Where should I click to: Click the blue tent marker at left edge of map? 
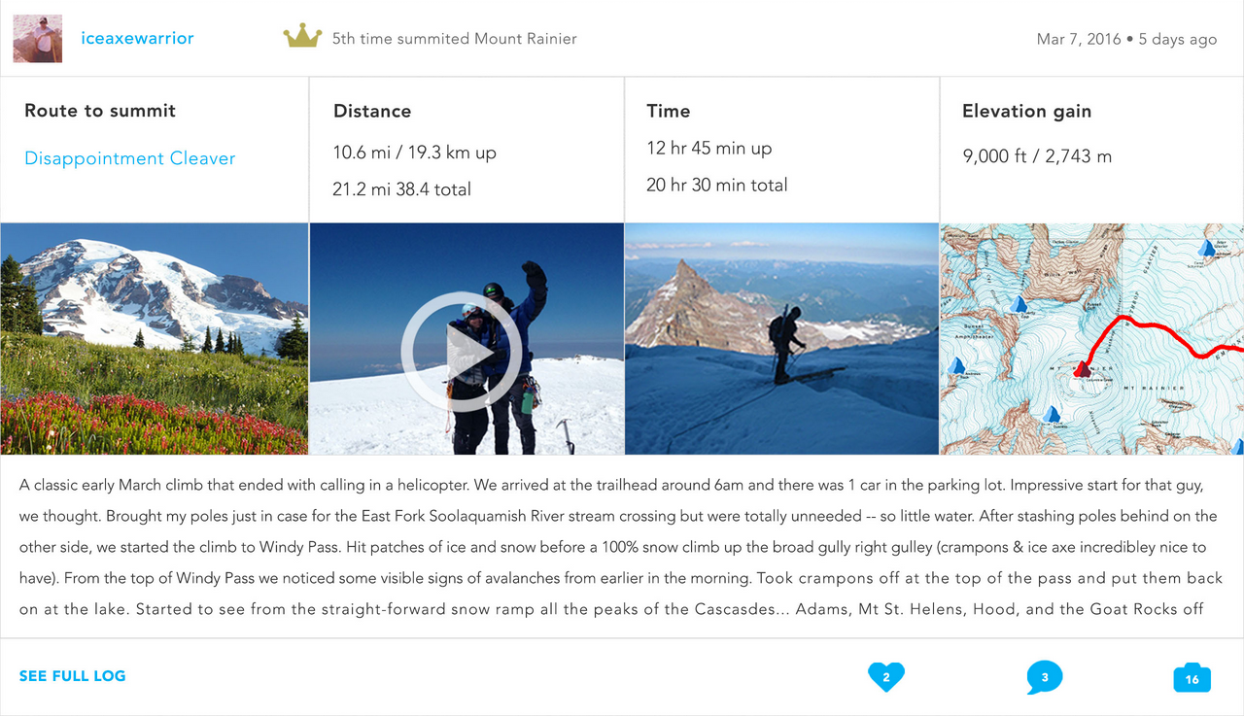point(956,366)
